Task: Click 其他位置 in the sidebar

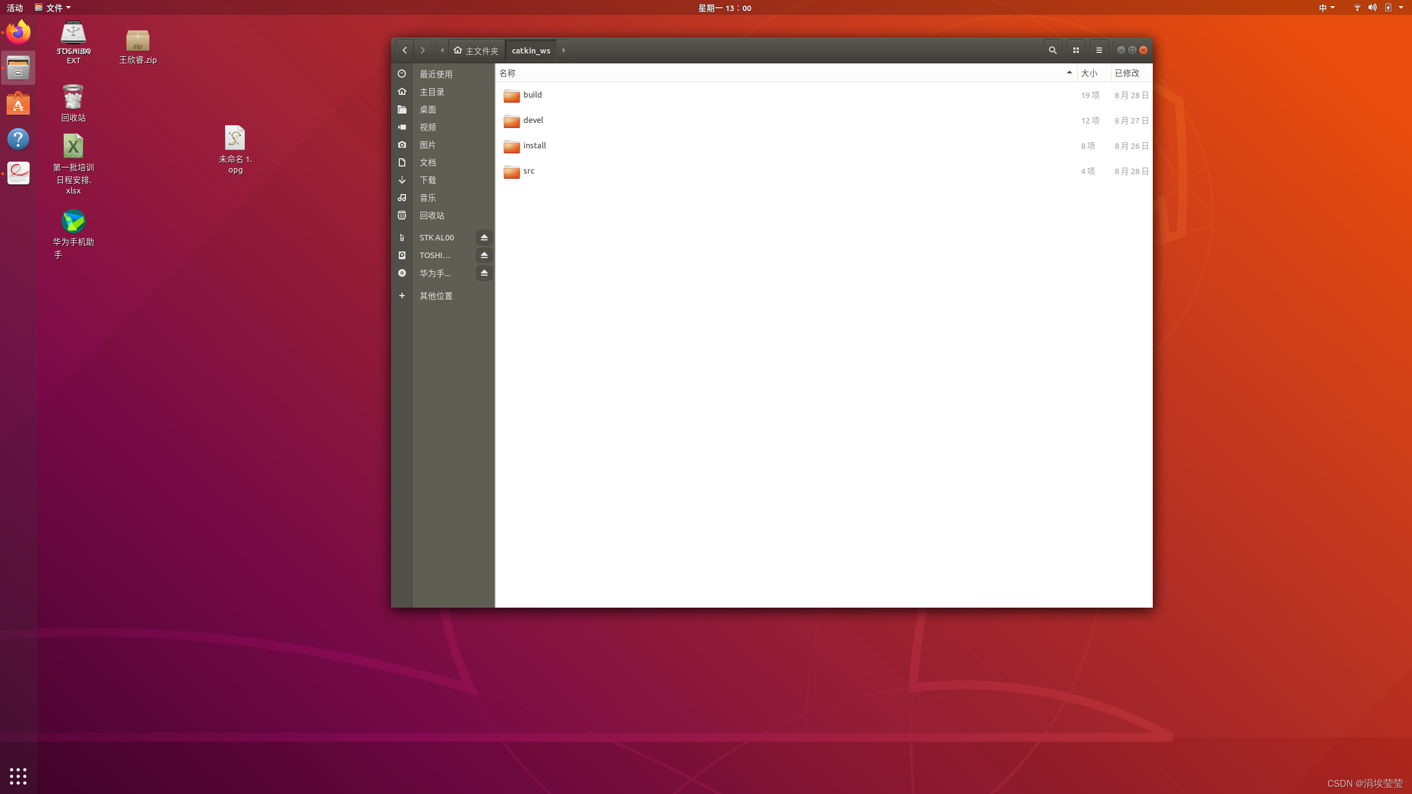Action: (x=436, y=296)
